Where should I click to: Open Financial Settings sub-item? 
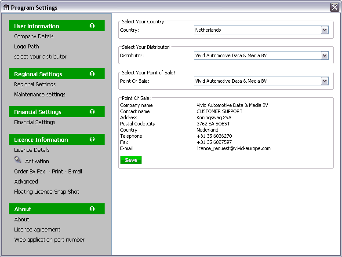tap(35, 122)
